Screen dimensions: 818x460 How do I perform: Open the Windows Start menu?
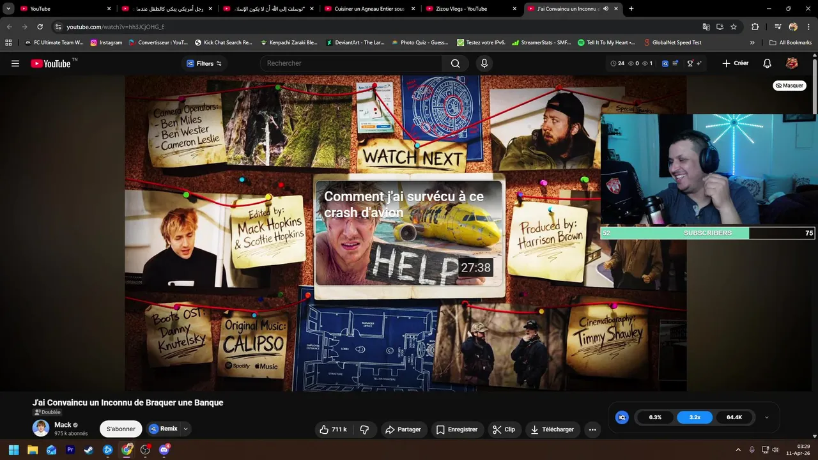click(x=13, y=450)
